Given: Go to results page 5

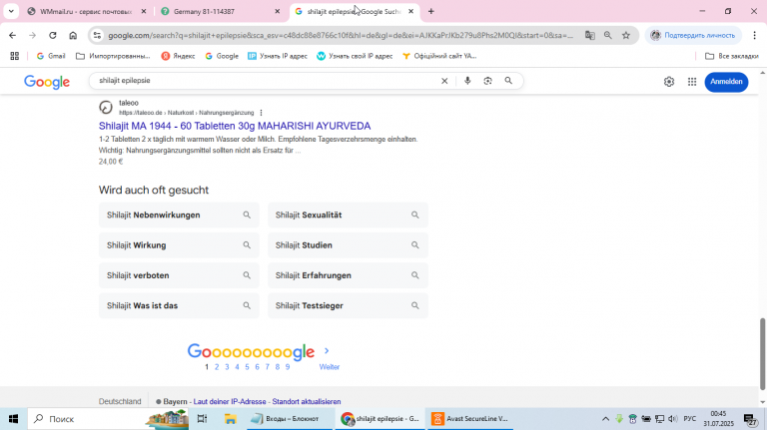Looking at the screenshot, I should pos(247,367).
